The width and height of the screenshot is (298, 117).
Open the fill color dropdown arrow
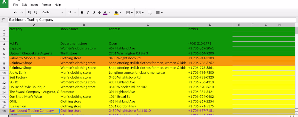pos(120,12)
